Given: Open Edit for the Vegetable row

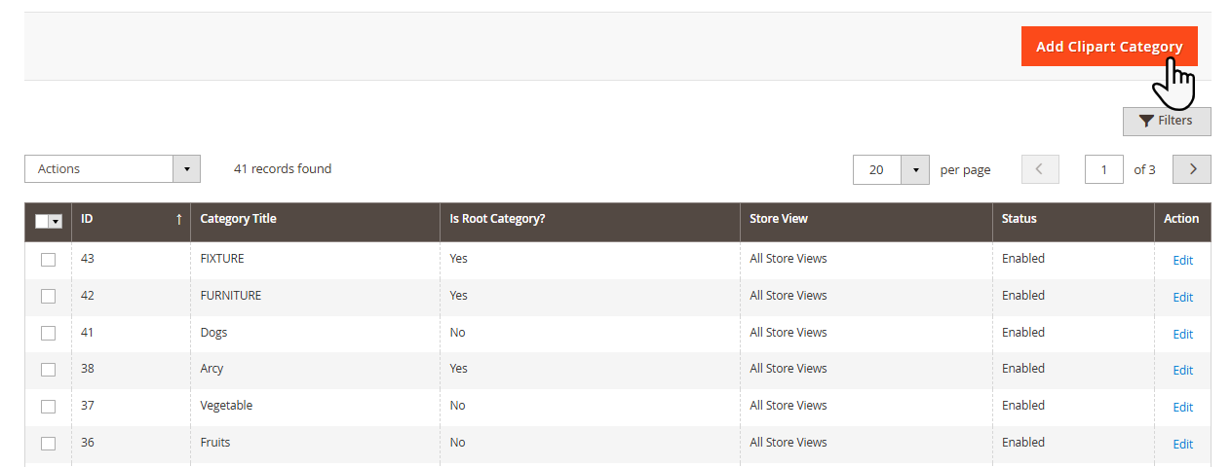Looking at the screenshot, I should (x=1182, y=407).
